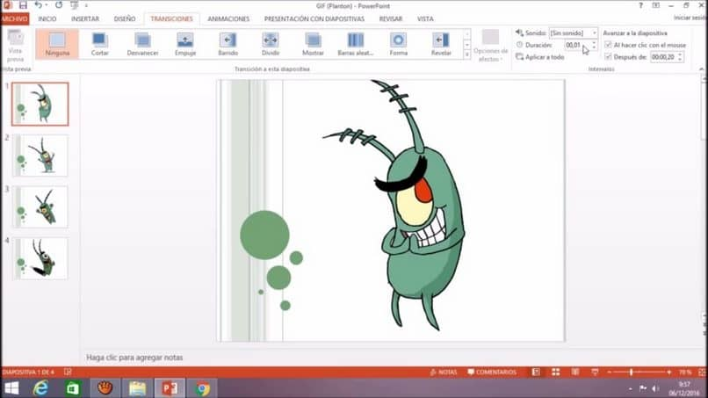Apply the Dividir transition

coord(271,44)
